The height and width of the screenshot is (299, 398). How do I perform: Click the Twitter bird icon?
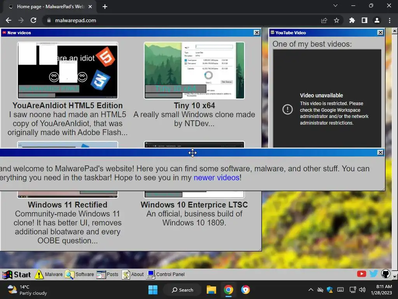pos(374,274)
